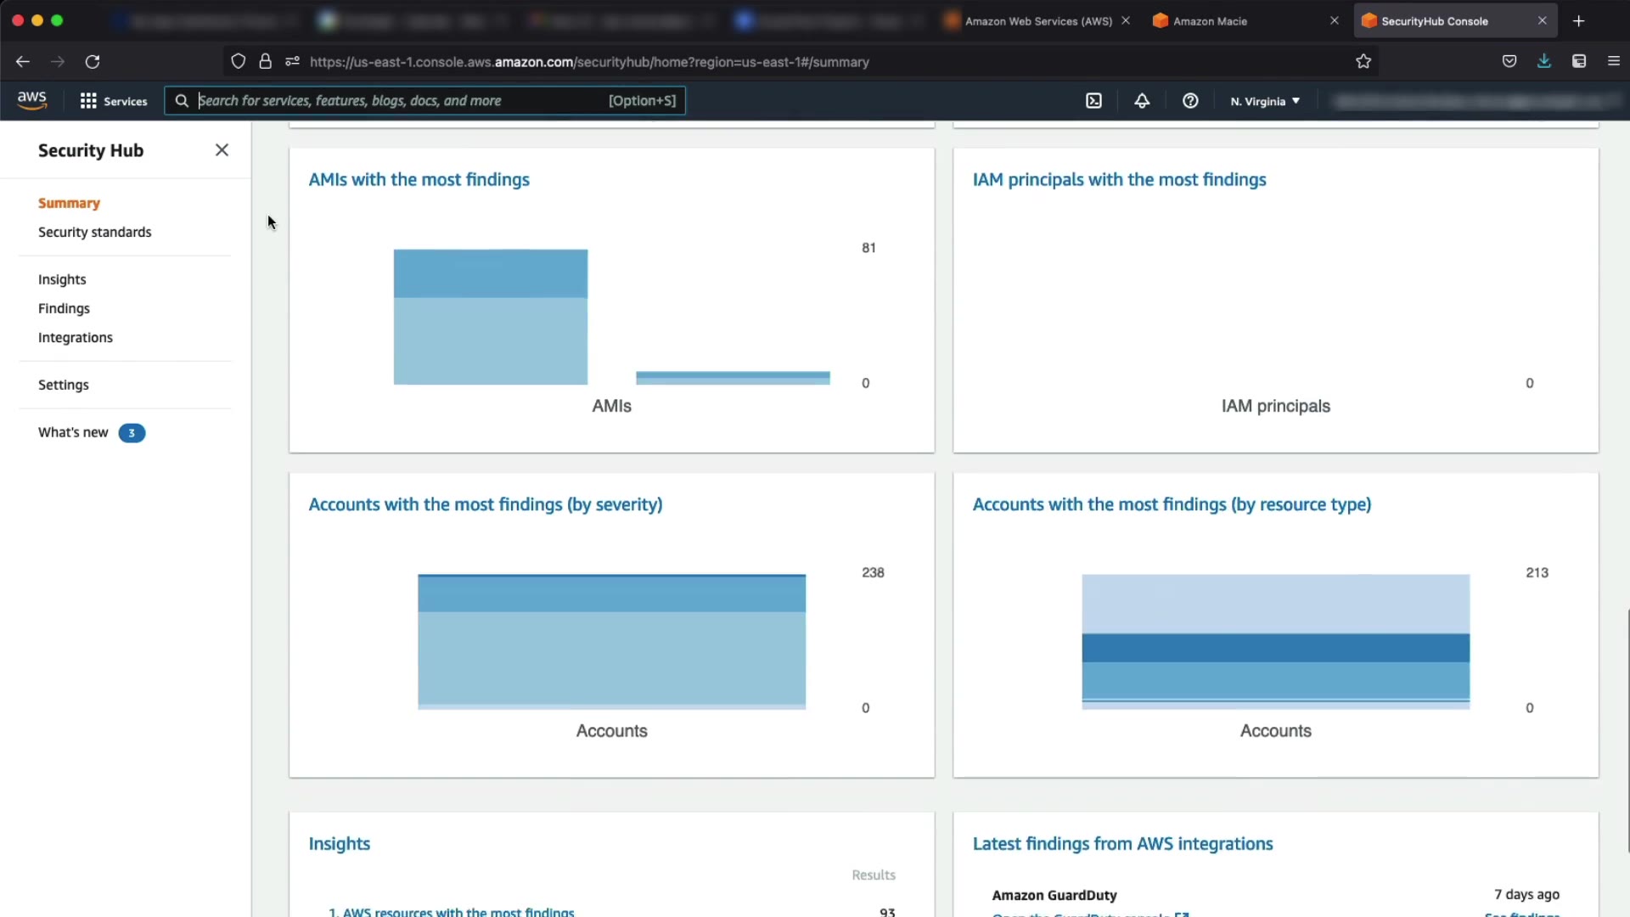Switch to Amazon Web Services (AWS) tab
The width and height of the screenshot is (1630, 917).
pyautogui.click(x=1037, y=21)
